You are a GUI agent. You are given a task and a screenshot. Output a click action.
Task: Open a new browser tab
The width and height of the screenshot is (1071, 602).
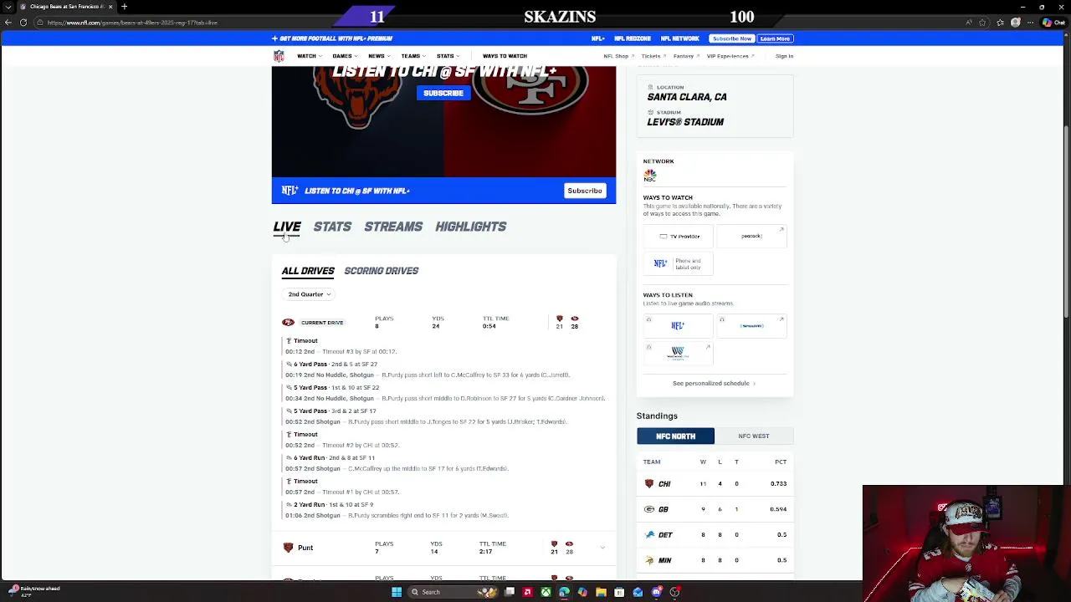click(124, 7)
